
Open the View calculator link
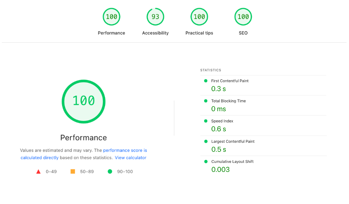131,158
